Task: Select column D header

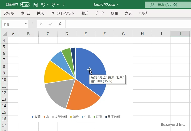Action: (x=67, y=34)
